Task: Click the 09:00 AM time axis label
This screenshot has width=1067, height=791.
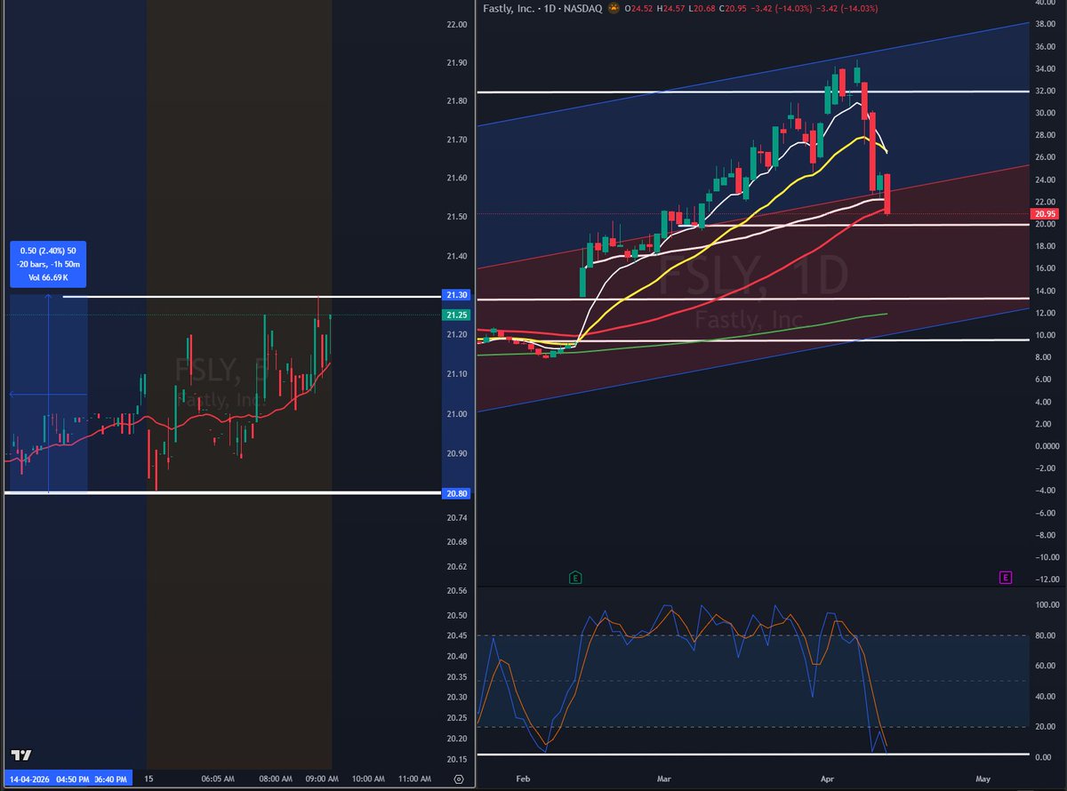Action: 320,779
